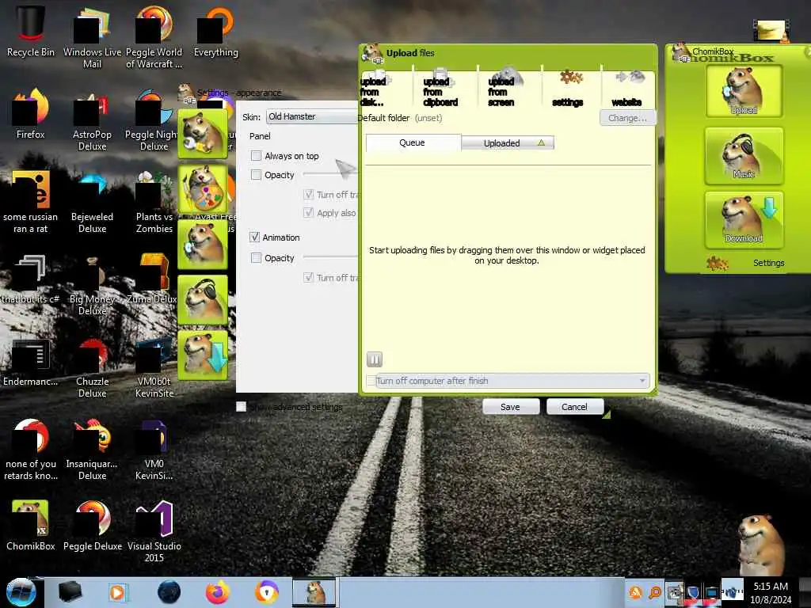Image resolution: width=811 pixels, height=608 pixels.
Task: Choose upload from clipboard icon
Action: click(x=440, y=89)
